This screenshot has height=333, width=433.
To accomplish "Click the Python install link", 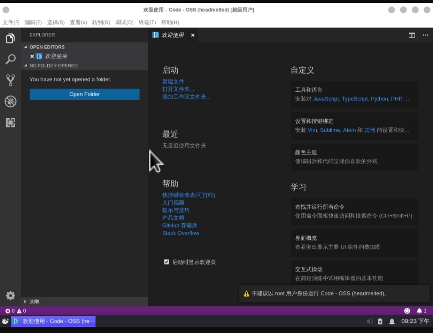I will (379, 99).
